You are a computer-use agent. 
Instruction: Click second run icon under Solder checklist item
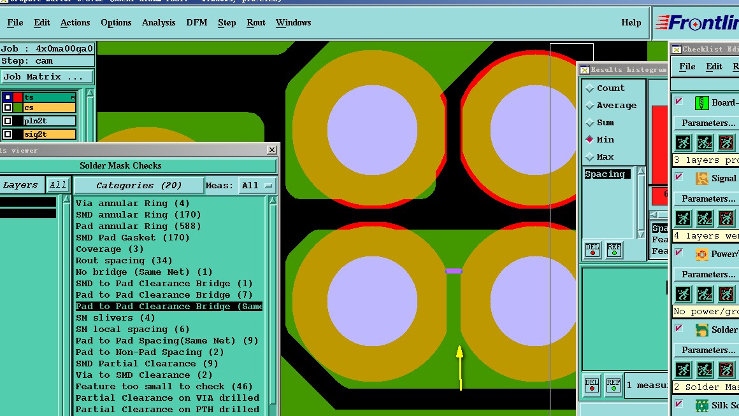click(x=705, y=370)
